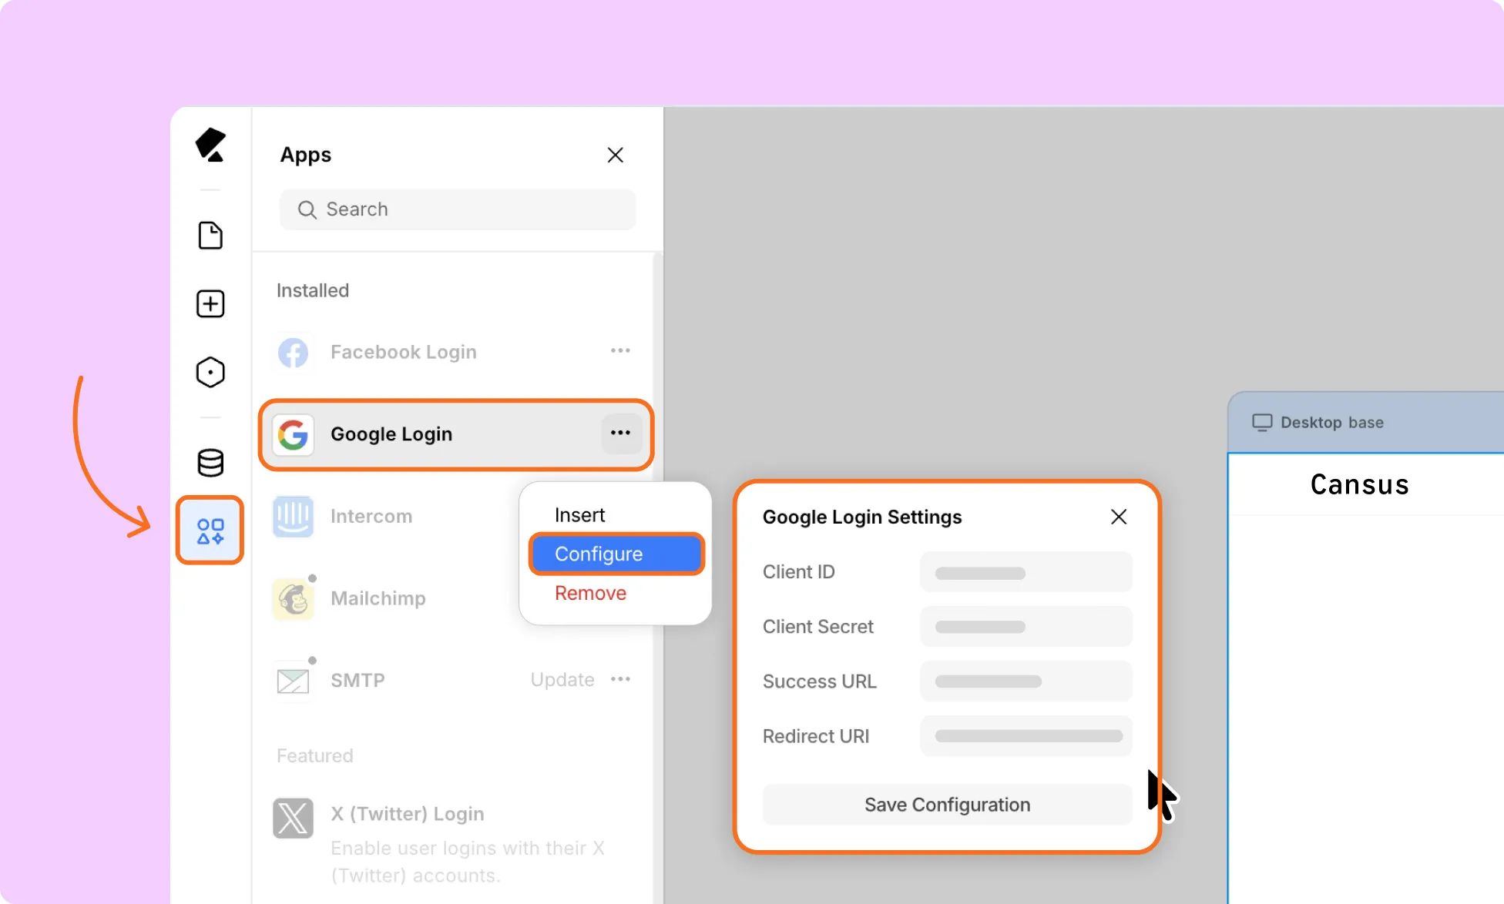Choose Configure from the context menu
This screenshot has height=904, width=1504.
tap(616, 554)
